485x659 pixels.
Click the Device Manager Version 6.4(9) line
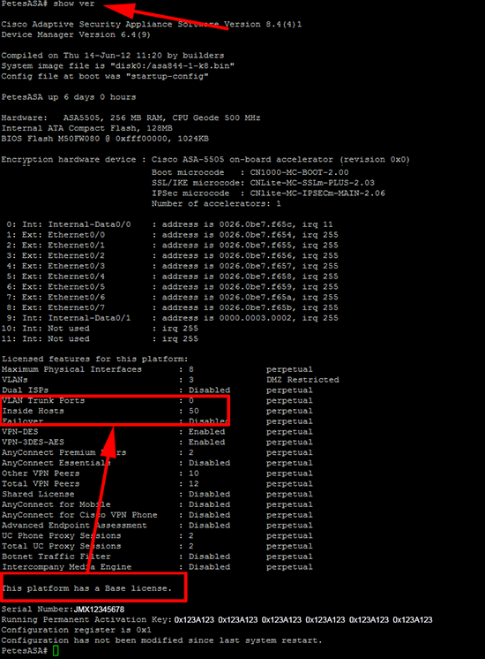pyautogui.click(x=76, y=34)
